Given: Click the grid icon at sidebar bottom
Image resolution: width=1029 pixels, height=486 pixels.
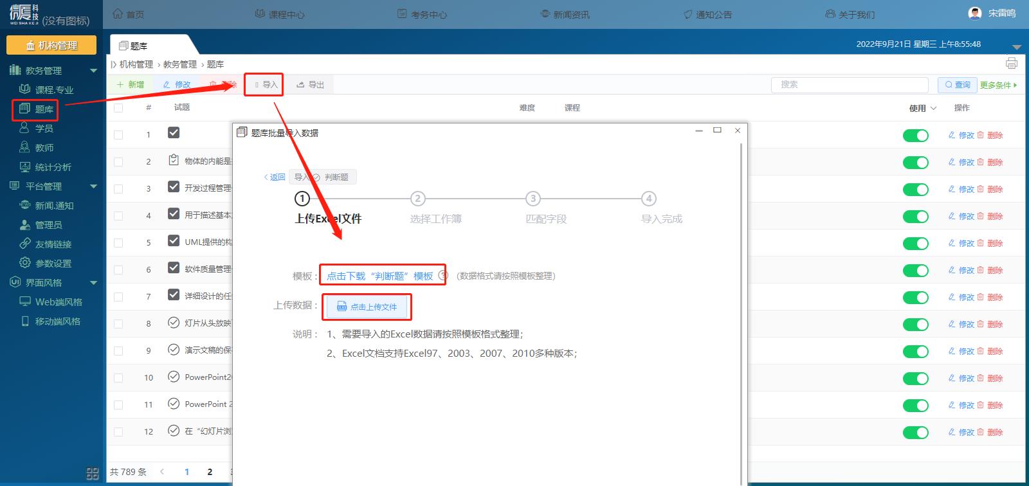Looking at the screenshot, I should (93, 473).
